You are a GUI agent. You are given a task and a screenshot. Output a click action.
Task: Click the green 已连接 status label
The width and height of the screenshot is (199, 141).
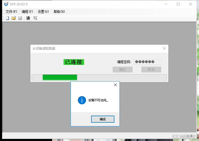click(74, 62)
